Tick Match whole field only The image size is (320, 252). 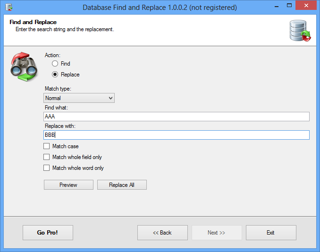coord(46,157)
